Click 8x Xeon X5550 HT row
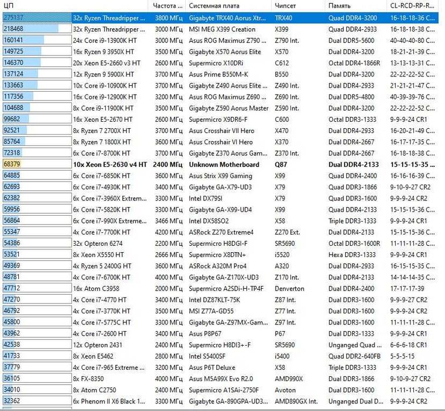Screen dimensions: 445x411 point(220,255)
